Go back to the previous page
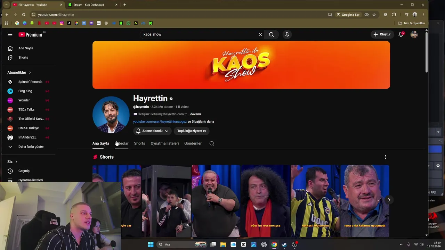Viewport: 445px width, 250px height. tap(7, 15)
